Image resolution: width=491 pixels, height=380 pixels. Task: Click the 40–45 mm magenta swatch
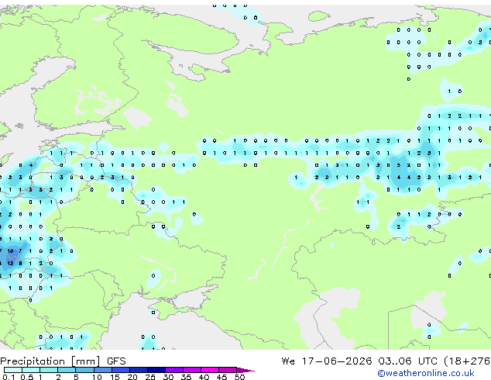point(210,370)
